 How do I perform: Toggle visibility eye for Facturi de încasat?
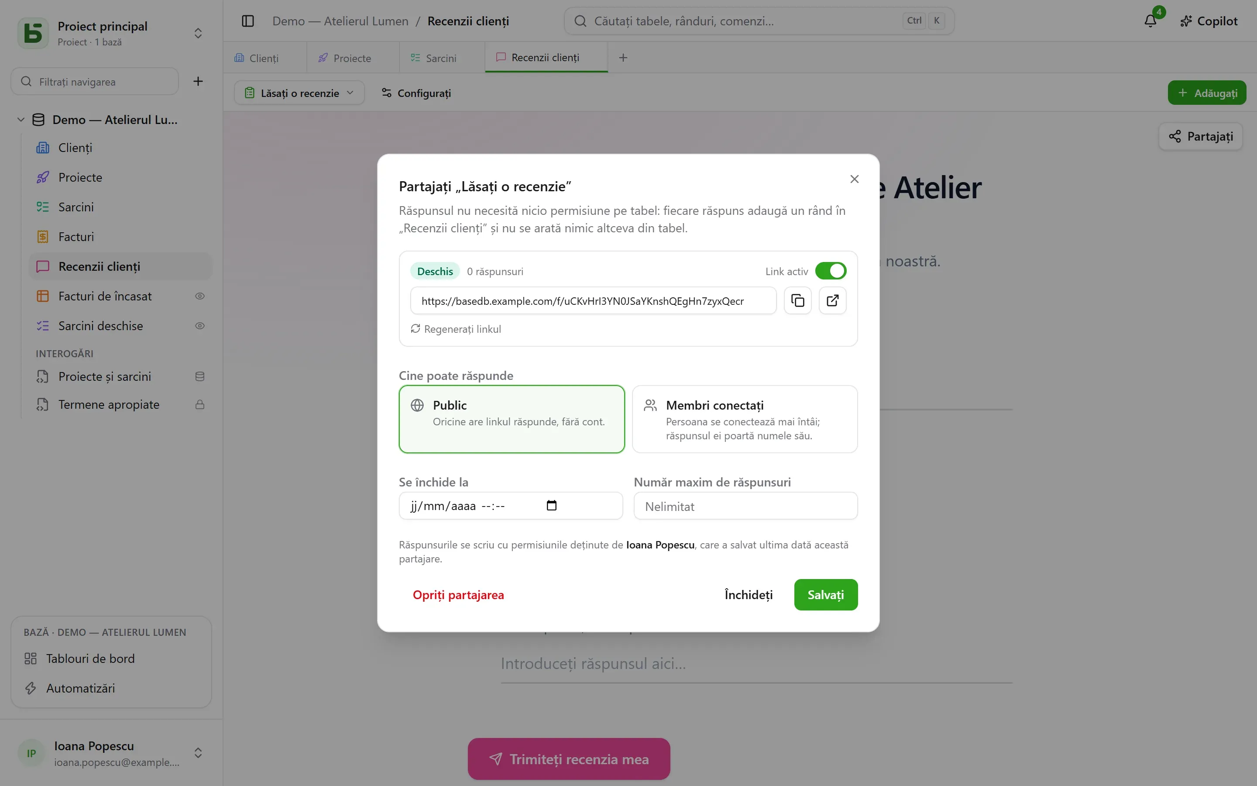tap(199, 296)
